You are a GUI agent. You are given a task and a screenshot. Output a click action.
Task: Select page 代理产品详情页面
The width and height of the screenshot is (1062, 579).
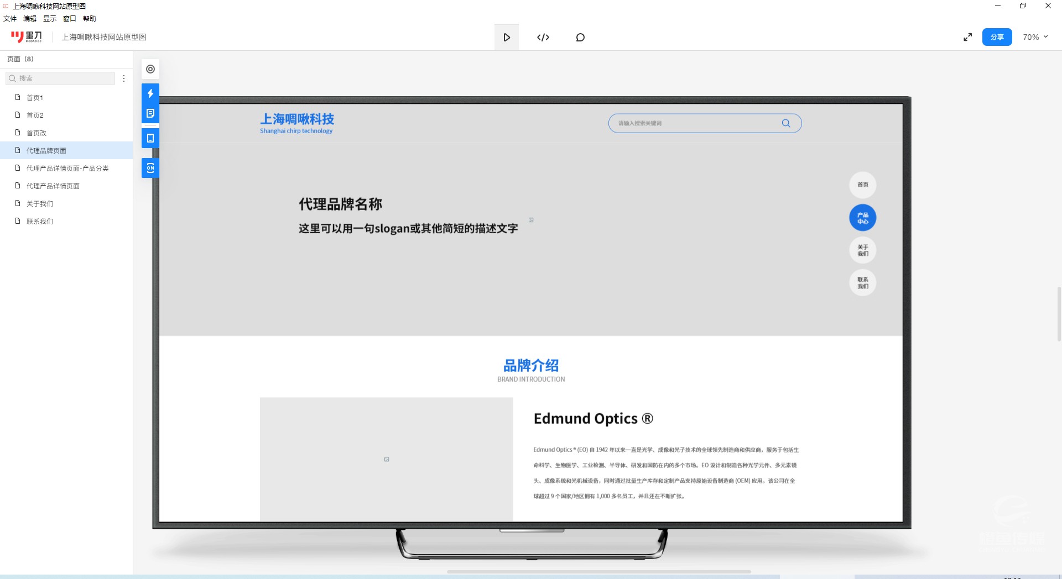pos(66,186)
